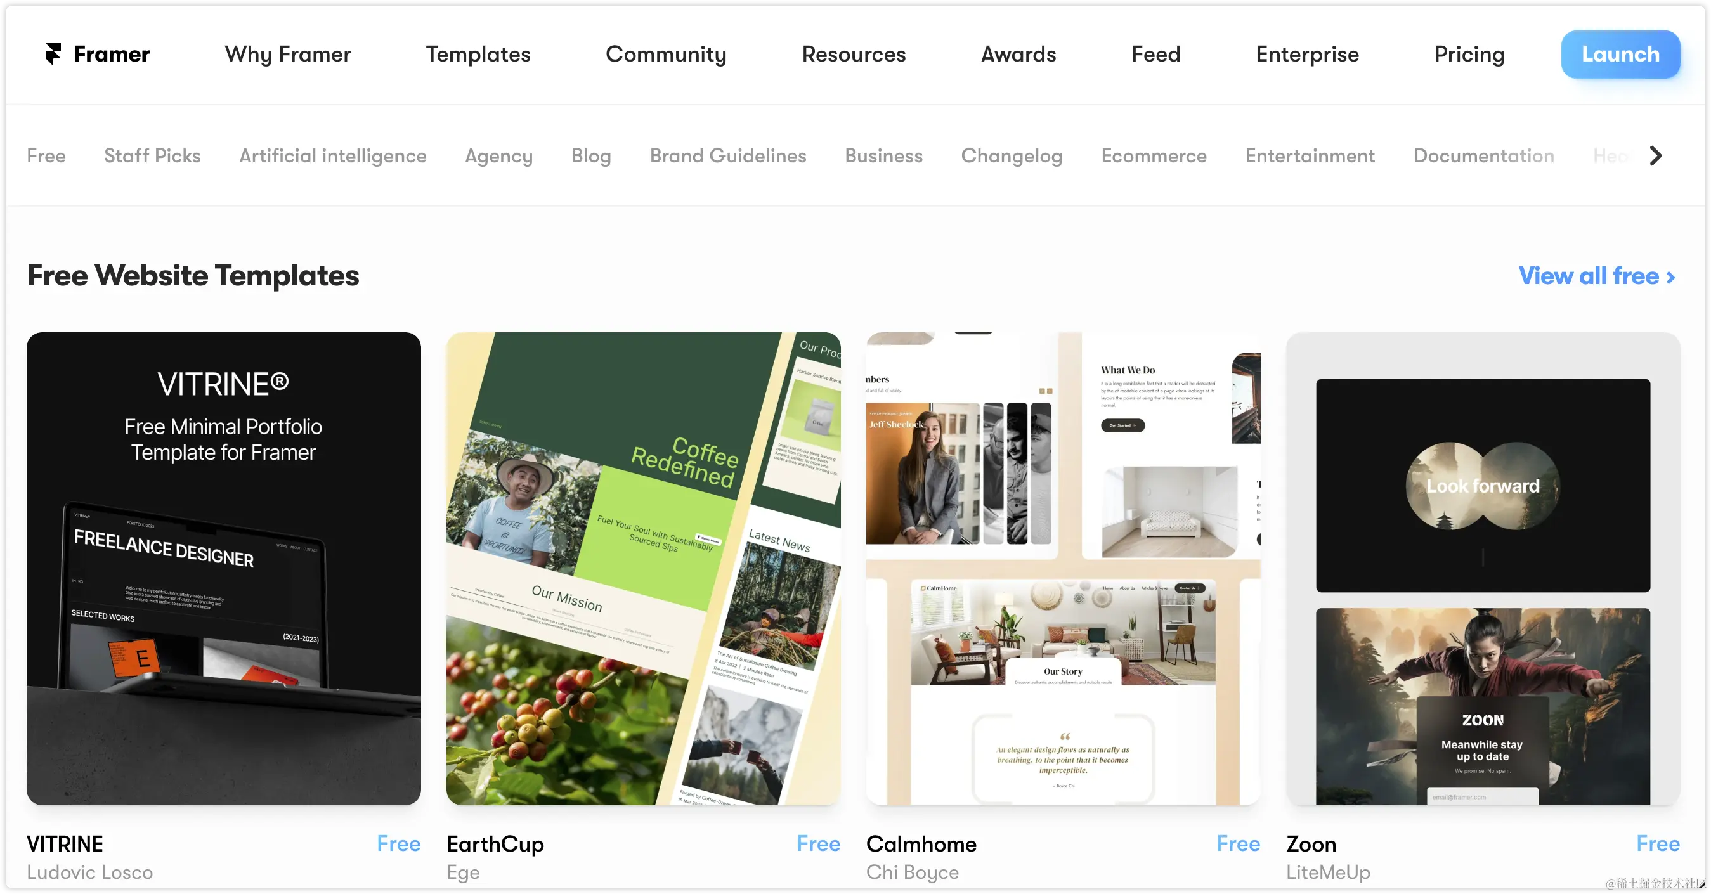Open the EarthCup coffee template preview

coord(643,569)
